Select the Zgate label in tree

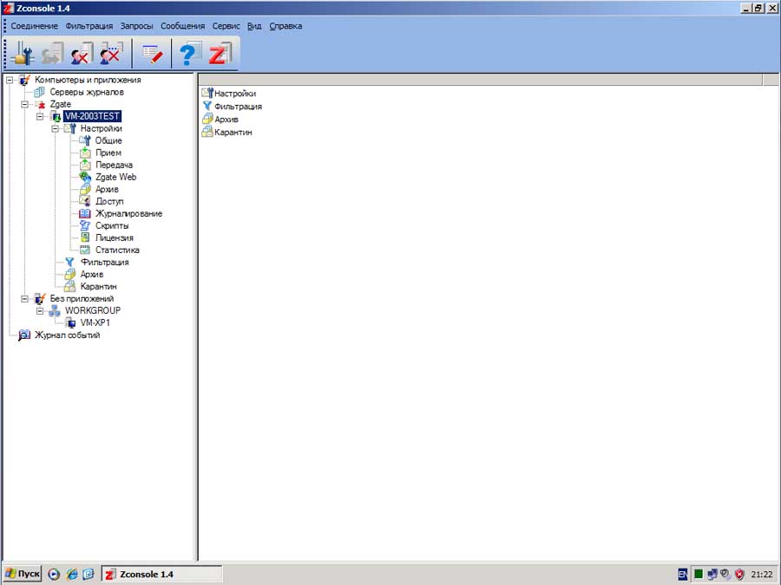click(x=60, y=104)
